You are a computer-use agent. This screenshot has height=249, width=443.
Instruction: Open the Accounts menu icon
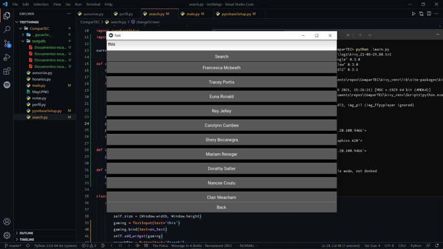click(7, 222)
